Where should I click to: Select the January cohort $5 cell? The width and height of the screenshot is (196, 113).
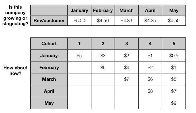click(x=79, y=55)
